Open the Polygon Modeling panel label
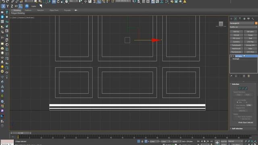 tap(18, 13)
